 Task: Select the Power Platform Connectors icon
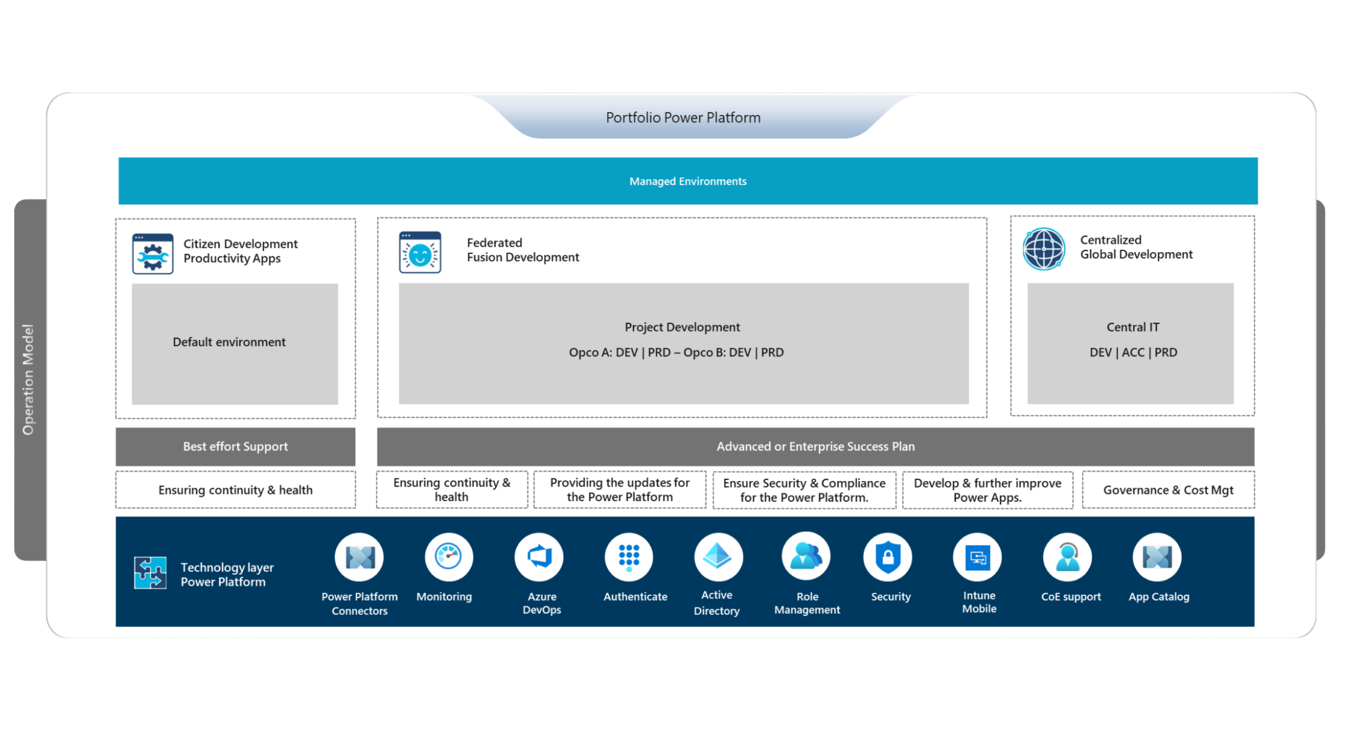click(359, 557)
